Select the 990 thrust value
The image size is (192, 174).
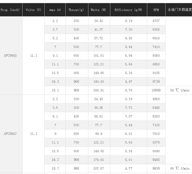tap(76, 168)
